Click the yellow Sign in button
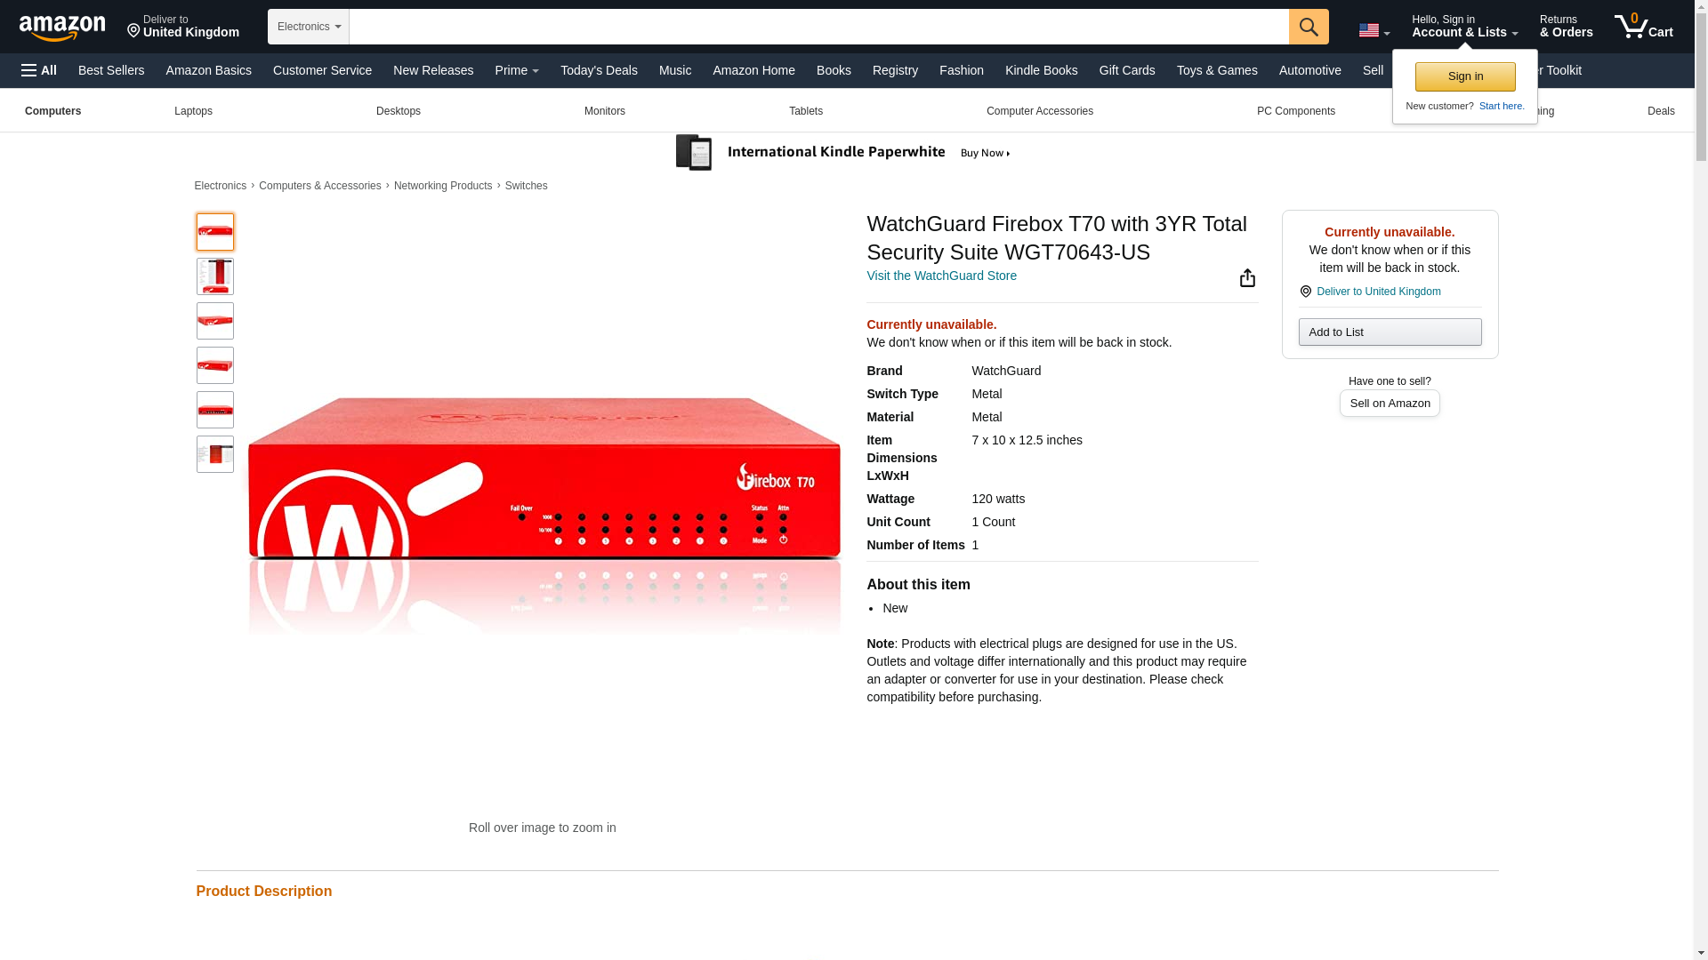This screenshot has height=960, width=1708. tap(1465, 76)
